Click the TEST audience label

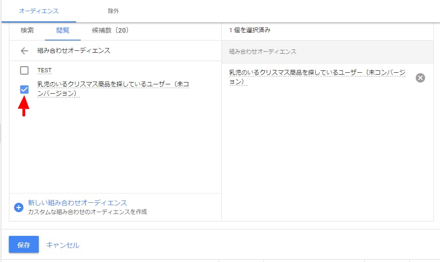pyautogui.click(x=44, y=70)
